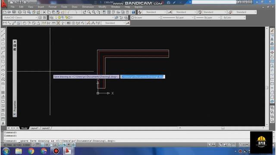Click the Plot/Print icon
Image resolution: width=276 pixels, height=155 pixels.
tap(20, 12)
